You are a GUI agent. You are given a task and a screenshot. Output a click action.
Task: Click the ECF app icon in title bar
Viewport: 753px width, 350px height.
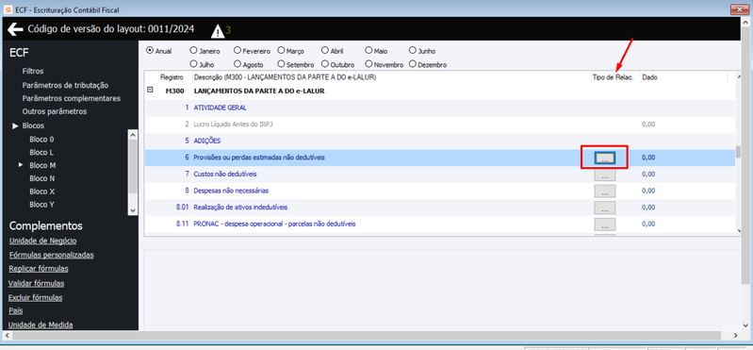[x=8, y=9]
